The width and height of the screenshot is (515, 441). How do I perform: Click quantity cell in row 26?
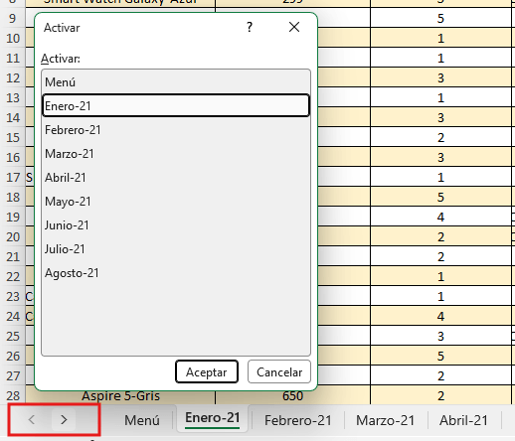440,356
